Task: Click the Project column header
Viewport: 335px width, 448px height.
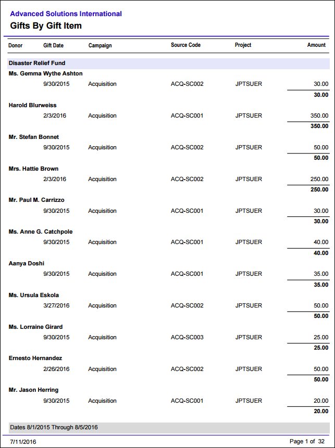Action: tap(243, 45)
